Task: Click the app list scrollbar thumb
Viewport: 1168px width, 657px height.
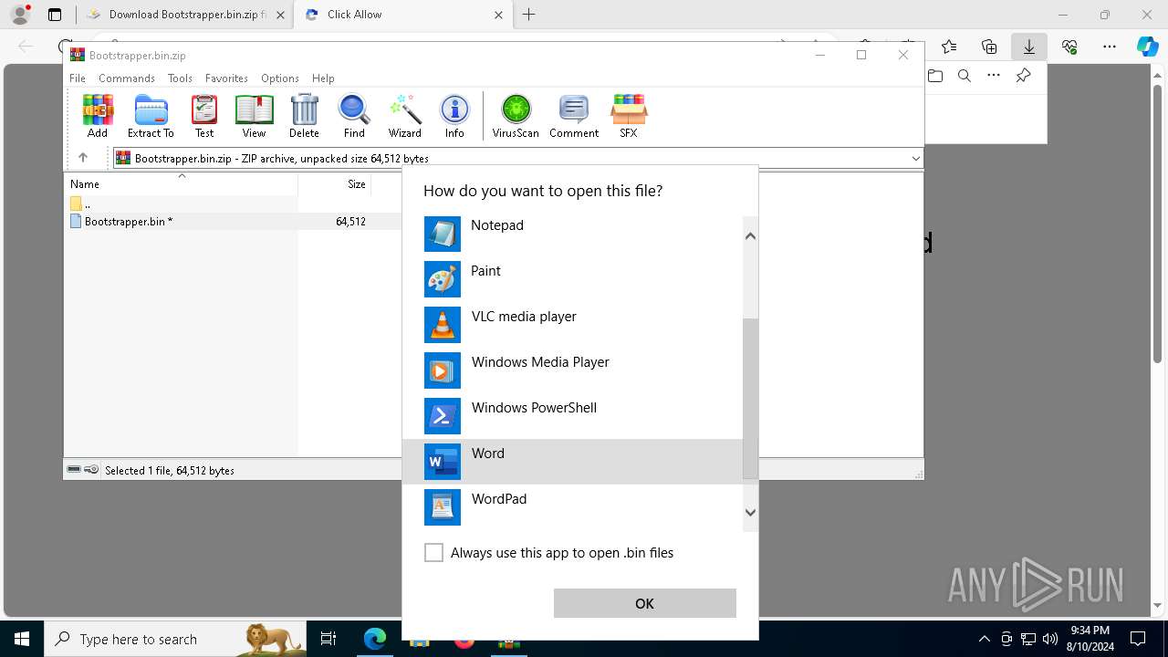Action: coord(750,399)
